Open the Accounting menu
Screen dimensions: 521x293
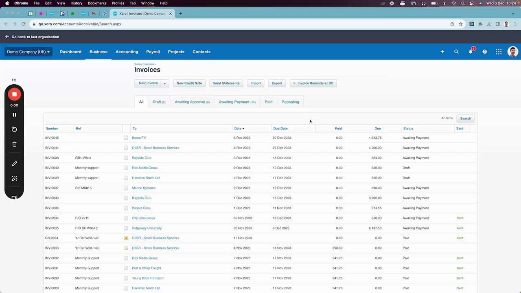click(127, 52)
